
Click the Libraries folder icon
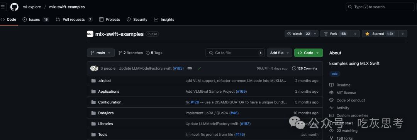pyautogui.click(x=93, y=123)
